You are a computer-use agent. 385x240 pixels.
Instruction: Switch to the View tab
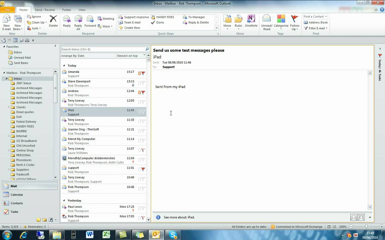(x=82, y=10)
